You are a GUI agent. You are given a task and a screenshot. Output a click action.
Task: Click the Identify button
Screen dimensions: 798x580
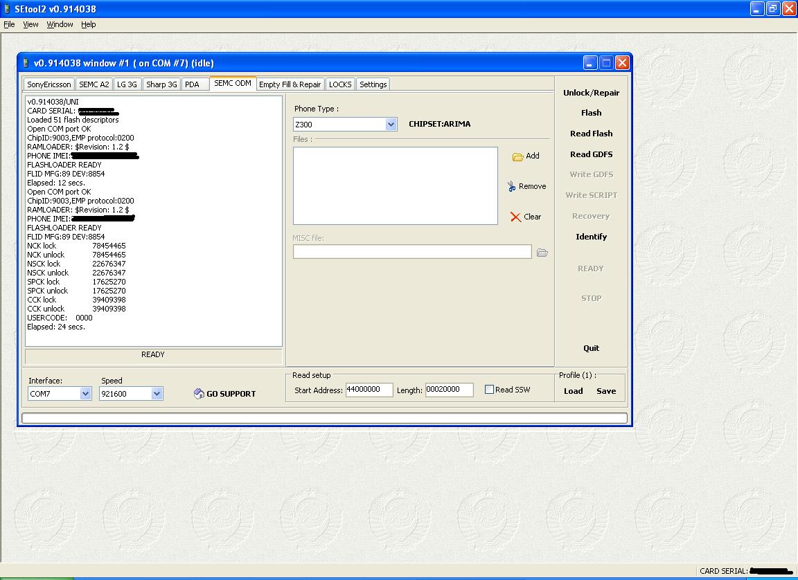[x=592, y=237]
